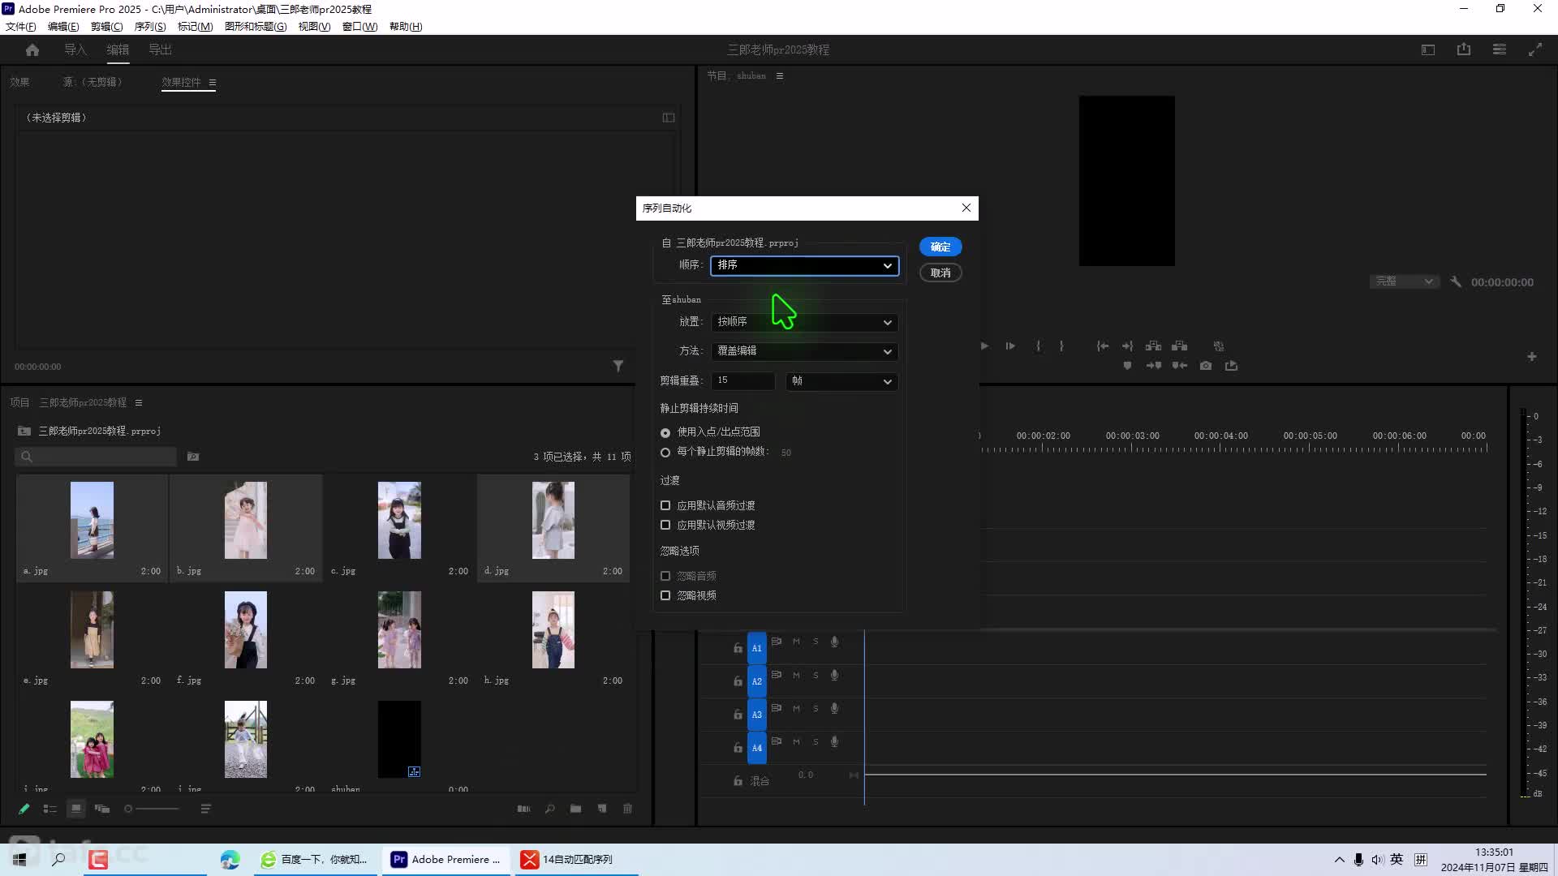Click the 取消 button in the dialog
This screenshot has height=876, width=1558.
940,273
